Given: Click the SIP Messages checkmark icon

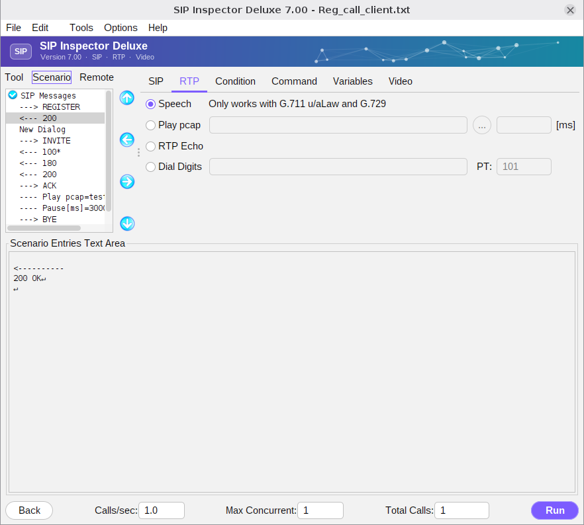Looking at the screenshot, I should 13,95.
